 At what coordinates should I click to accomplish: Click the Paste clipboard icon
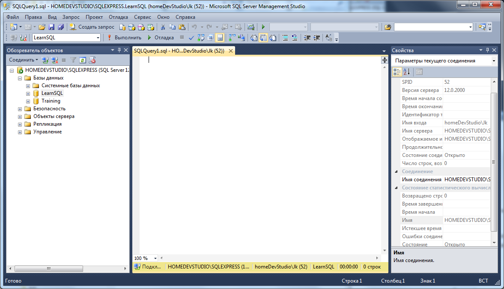point(182,27)
